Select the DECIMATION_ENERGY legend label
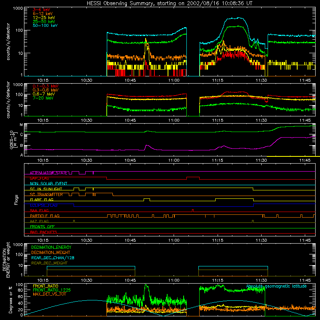The height and width of the screenshot is (320, 320). [x=51, y=247]
